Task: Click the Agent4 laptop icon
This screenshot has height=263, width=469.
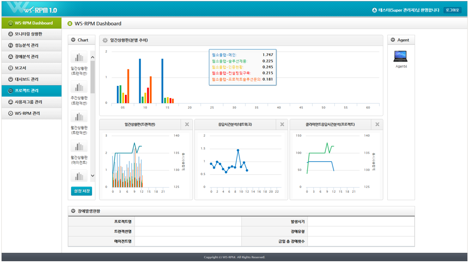Action: coord(400,57)
